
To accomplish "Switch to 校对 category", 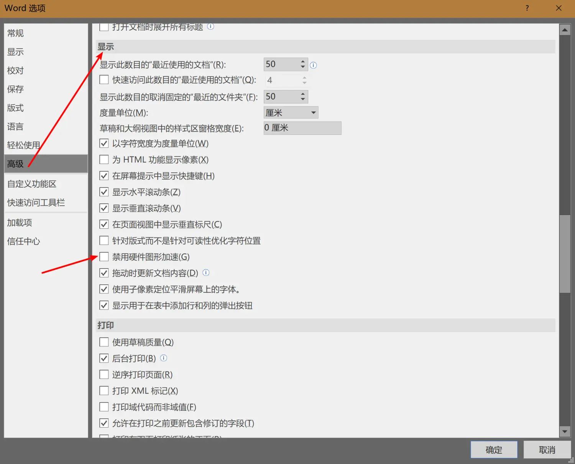I will click(46, 71).
